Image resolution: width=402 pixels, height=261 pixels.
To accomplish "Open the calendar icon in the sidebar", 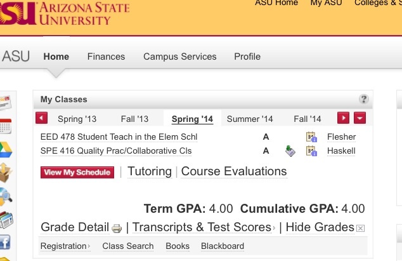I will 6,126.
